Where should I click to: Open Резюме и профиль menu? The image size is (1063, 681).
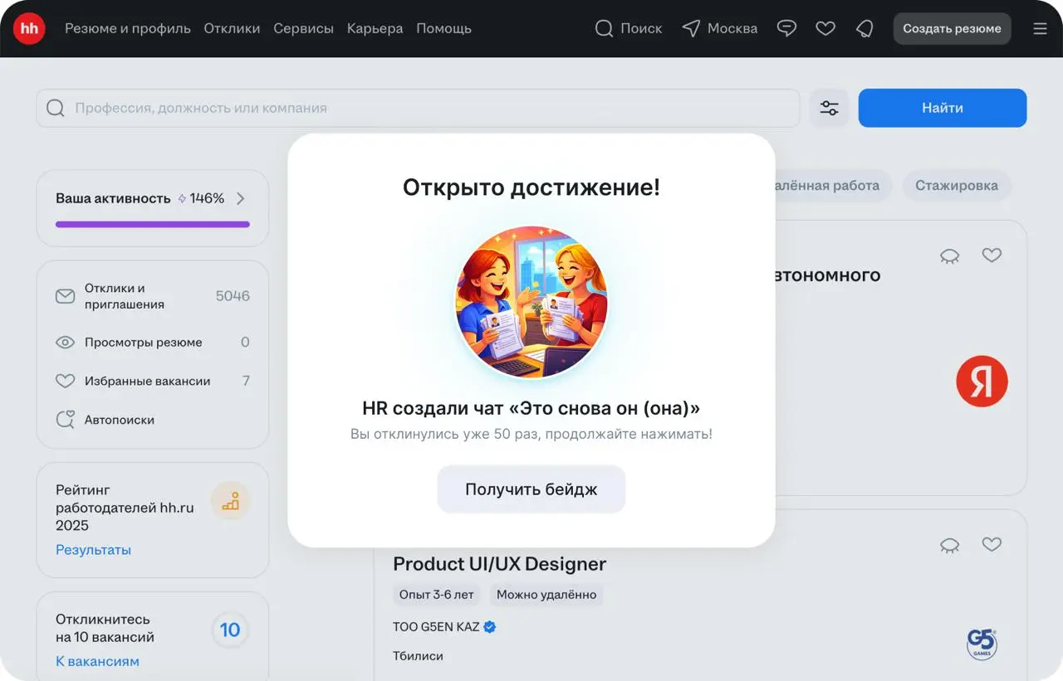(128, 28)
